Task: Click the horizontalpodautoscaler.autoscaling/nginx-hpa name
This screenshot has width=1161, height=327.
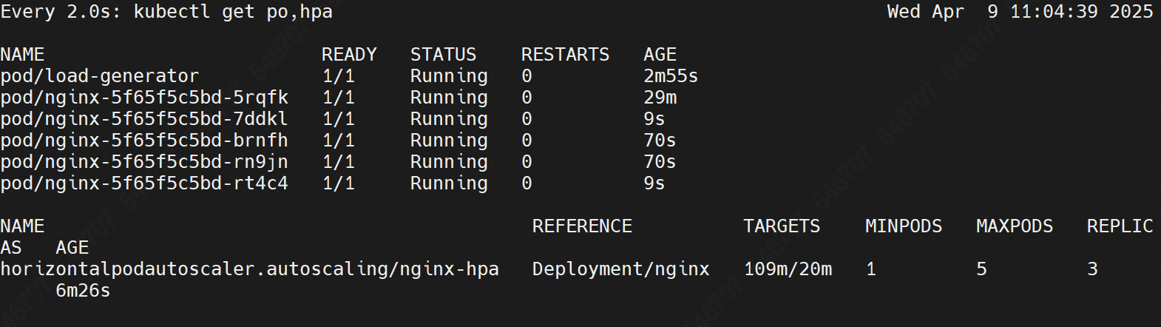Action: coord(249,269)
